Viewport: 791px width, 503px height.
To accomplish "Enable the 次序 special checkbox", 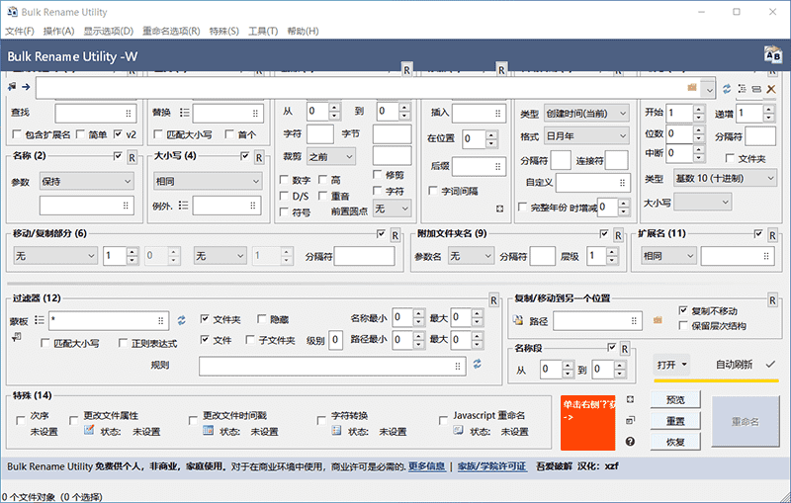I will point(21,420).
